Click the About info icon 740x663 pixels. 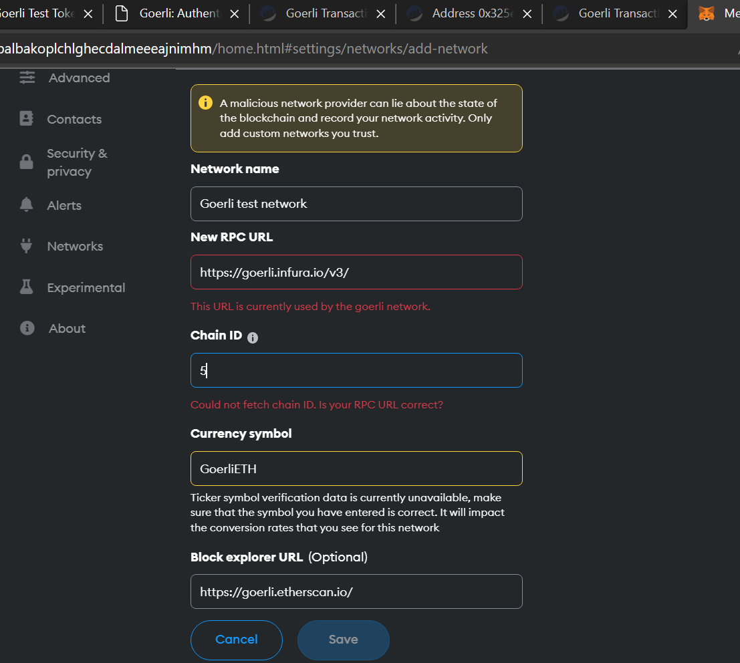click(x=27, y=328)
